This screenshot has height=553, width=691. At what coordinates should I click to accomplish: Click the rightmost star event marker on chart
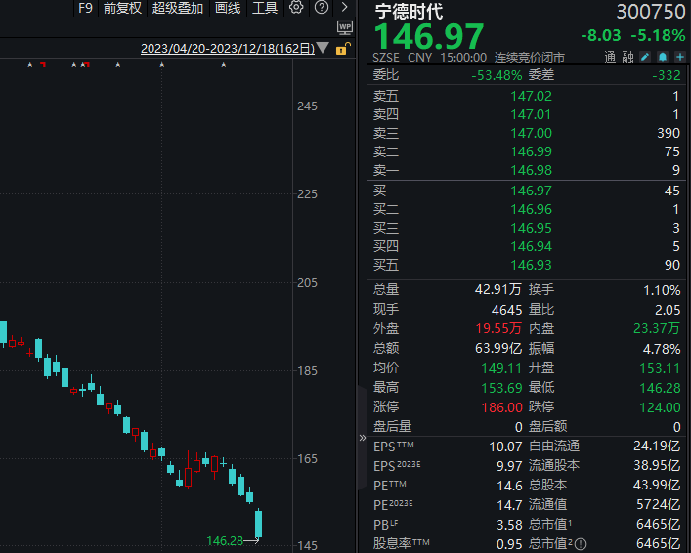(x=224, y=64)
